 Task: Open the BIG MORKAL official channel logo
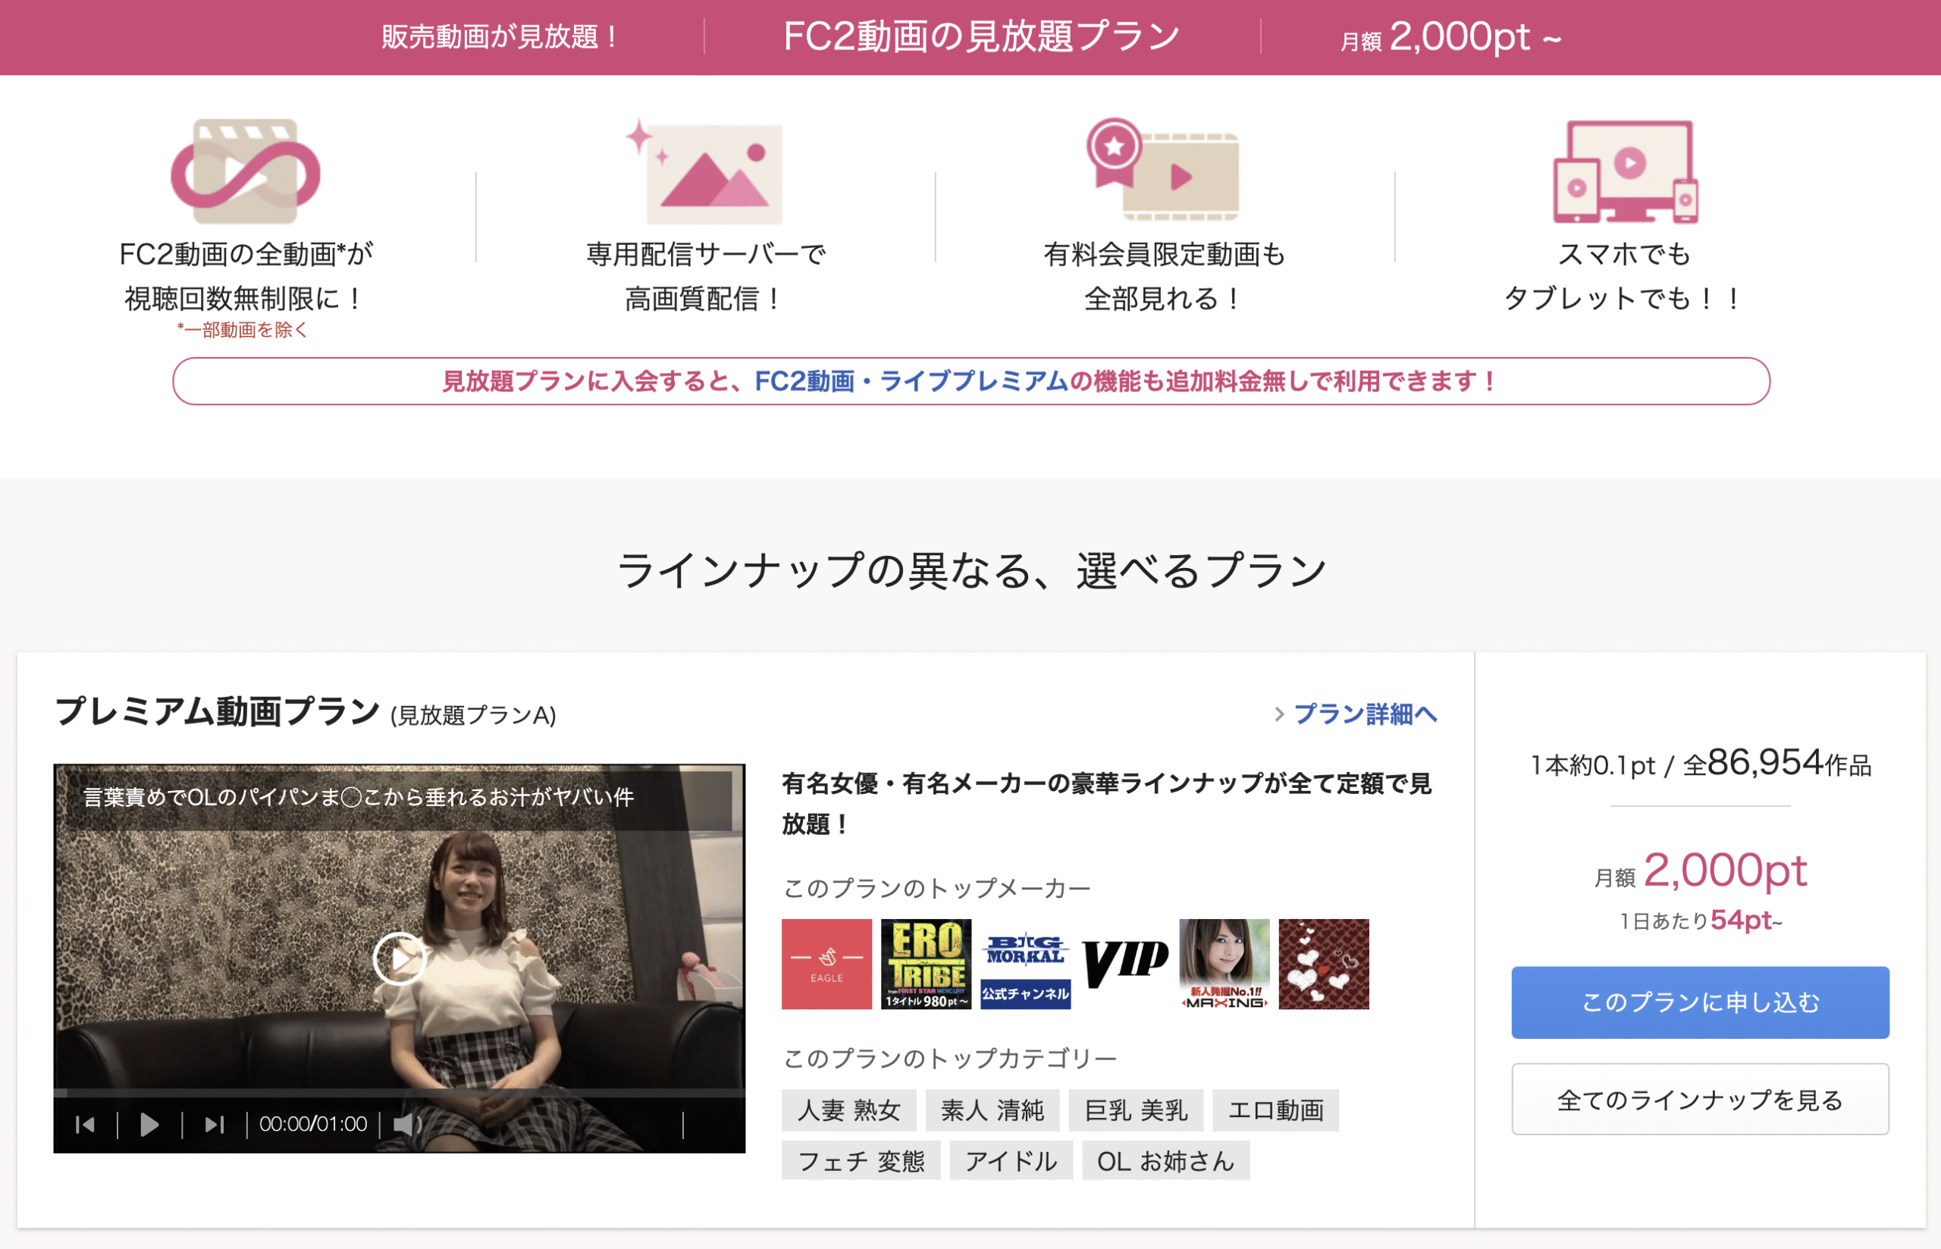coord(1025,964)
